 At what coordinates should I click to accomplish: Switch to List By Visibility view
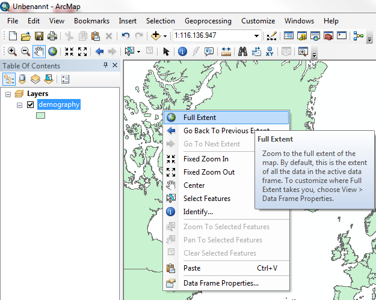[x=35, y=79]
